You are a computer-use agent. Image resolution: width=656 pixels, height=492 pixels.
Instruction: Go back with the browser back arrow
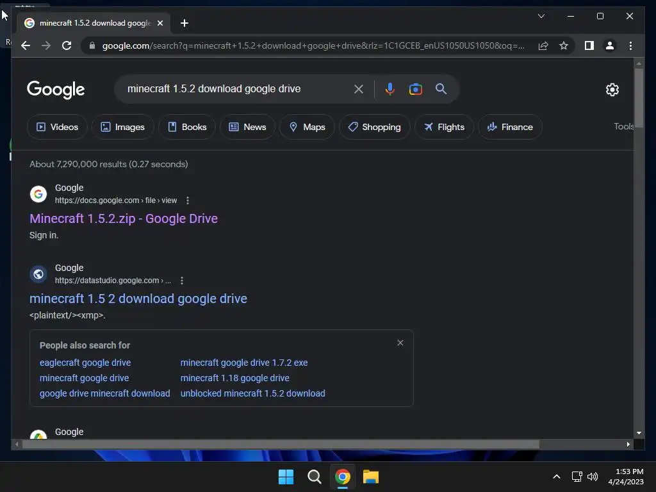[26, 45]
